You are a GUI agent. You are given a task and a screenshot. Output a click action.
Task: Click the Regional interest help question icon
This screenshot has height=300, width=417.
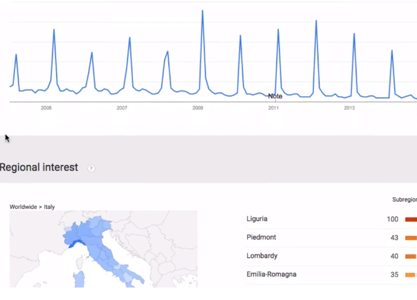(x=91, y=168)
